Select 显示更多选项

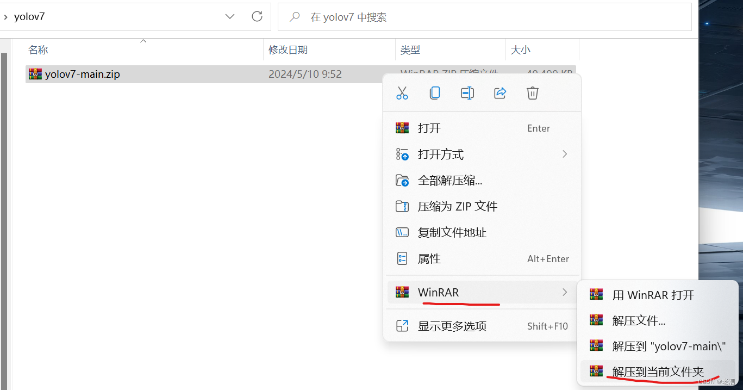click(x=482, y=326)
